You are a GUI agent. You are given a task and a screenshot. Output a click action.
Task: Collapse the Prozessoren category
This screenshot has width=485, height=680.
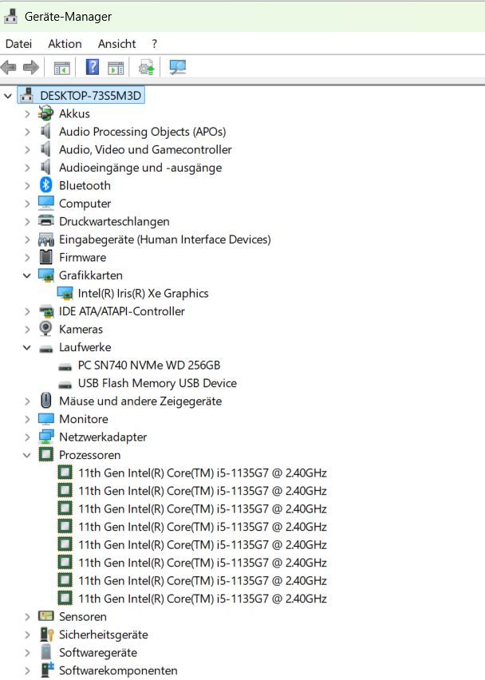coord(27,455)
